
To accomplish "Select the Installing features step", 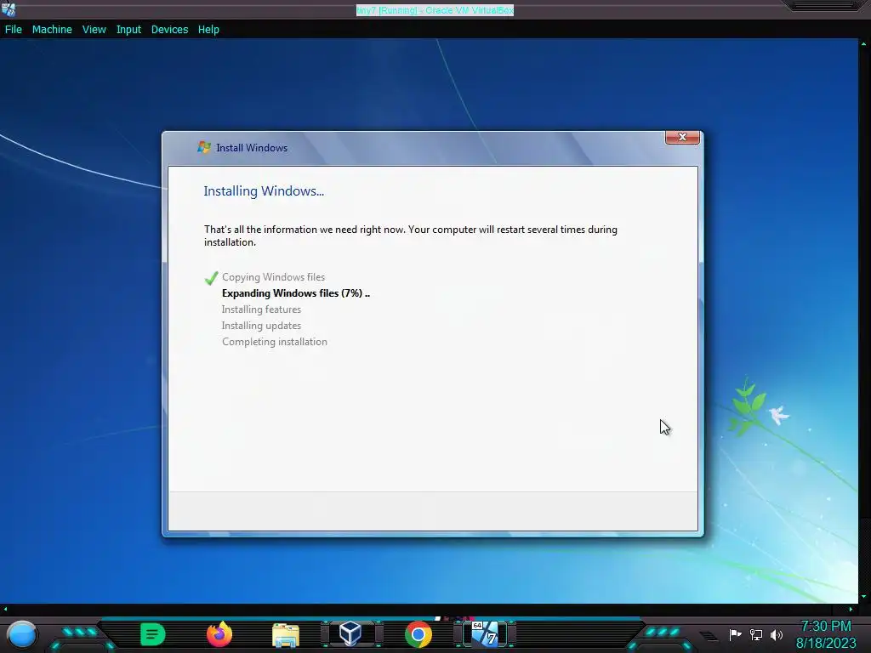I will coord(261,309).
